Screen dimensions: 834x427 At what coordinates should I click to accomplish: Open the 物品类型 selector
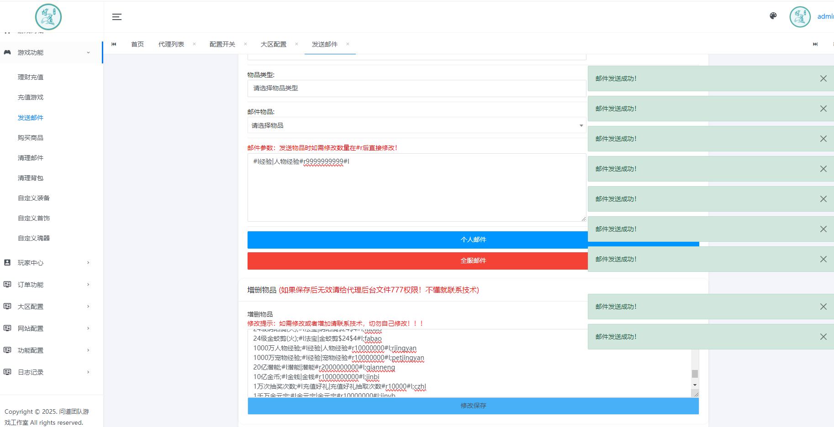click(x=417, y=89)
